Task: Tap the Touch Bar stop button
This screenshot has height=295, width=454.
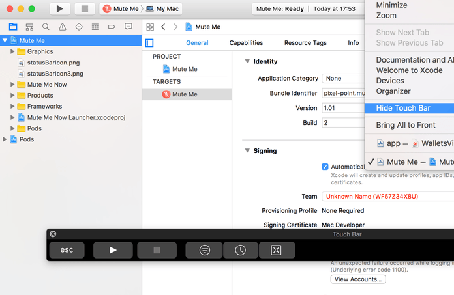Action: (x=157, y=250)
